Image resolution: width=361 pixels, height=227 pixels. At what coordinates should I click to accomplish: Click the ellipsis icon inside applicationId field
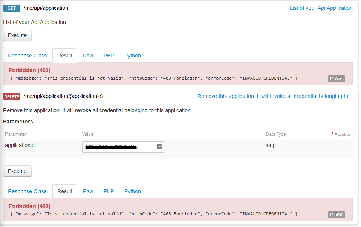coord(159,147)
